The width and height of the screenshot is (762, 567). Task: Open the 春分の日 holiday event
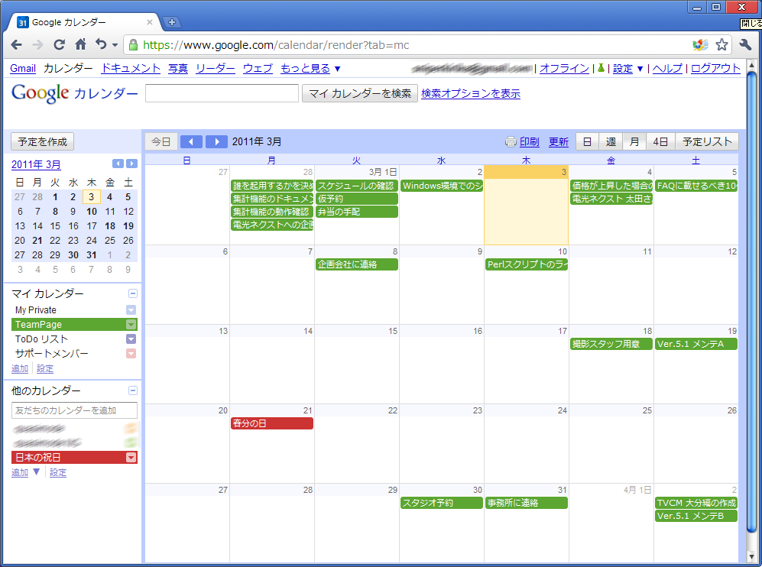tap(272, 423)
